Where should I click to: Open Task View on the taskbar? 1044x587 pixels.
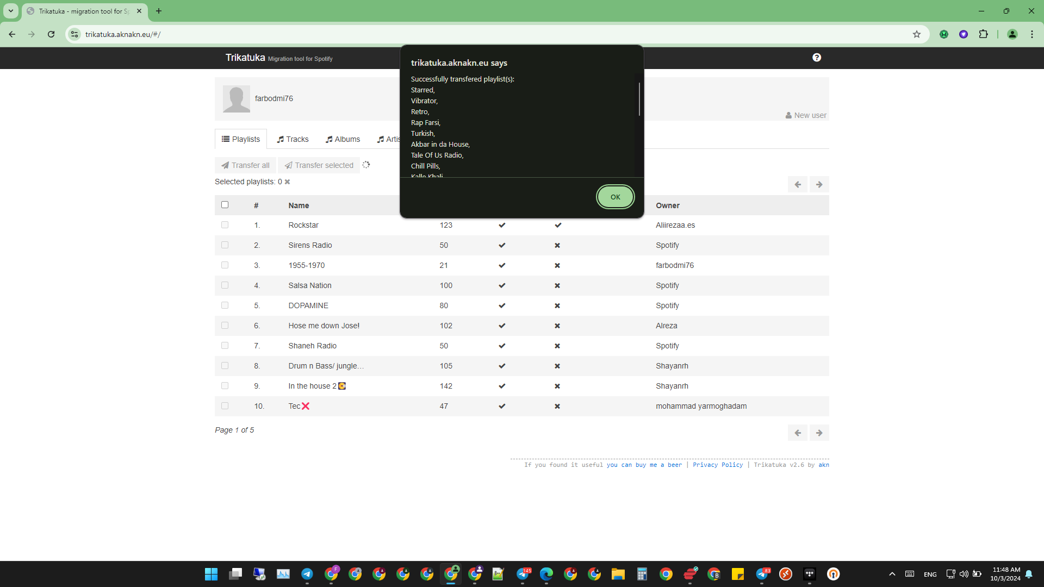click(x=235, y=574)
